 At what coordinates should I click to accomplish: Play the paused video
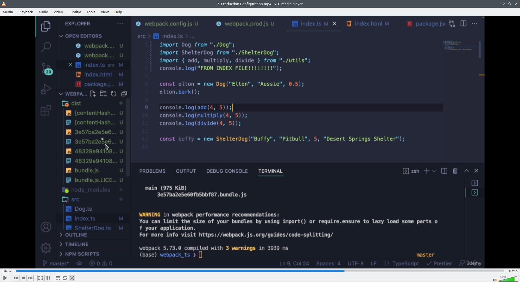tap(5, 278)
